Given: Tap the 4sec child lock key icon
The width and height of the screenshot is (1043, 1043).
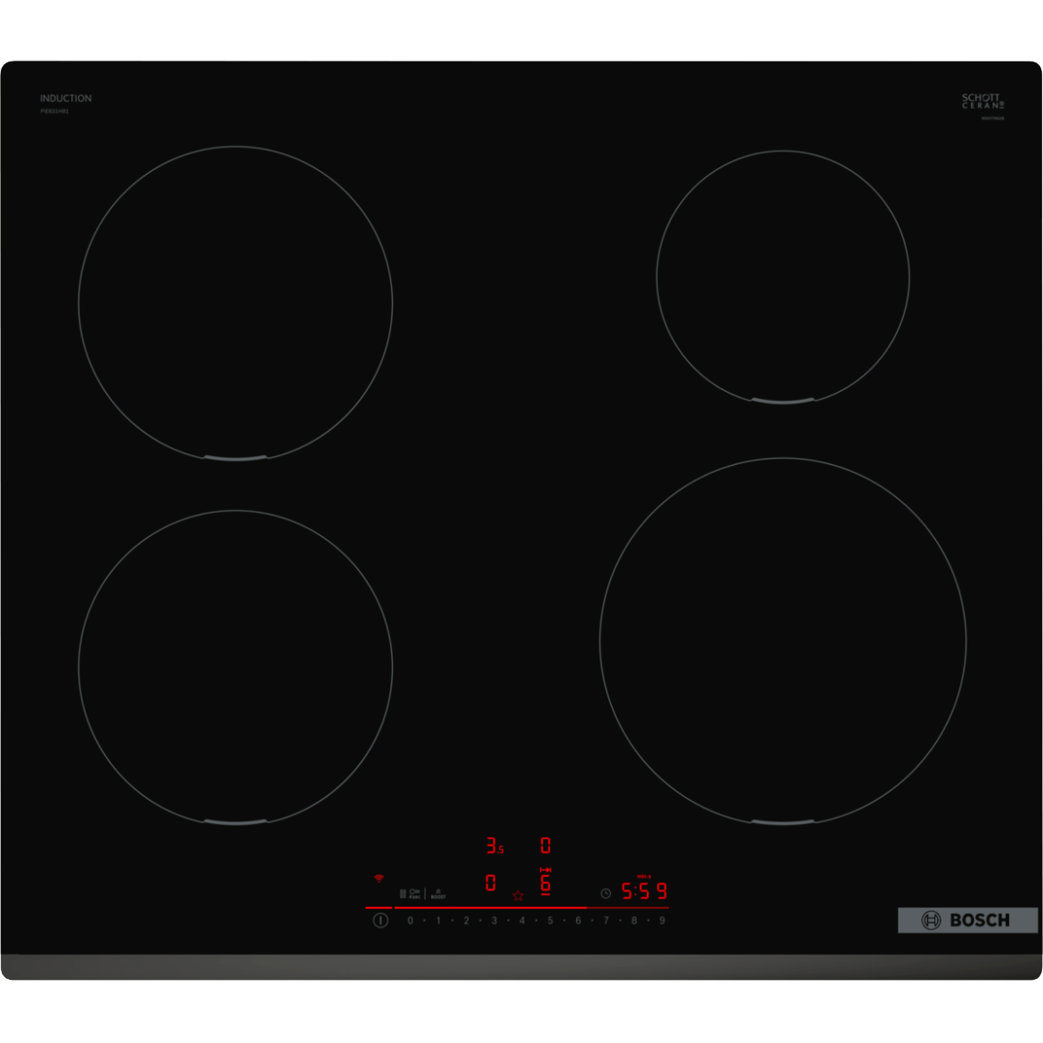Looking at the screenshot, I should coord(414,893).
